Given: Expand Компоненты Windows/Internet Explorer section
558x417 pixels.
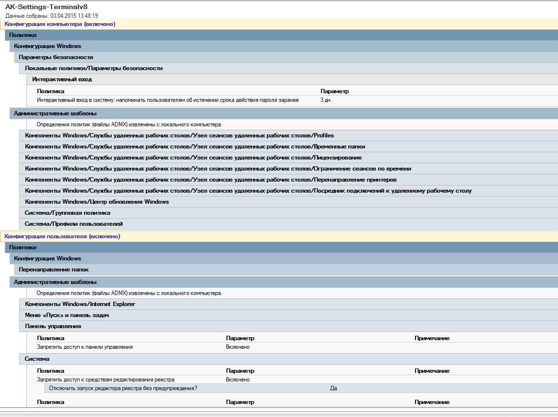Looking at the screenshot, I should (x=80, y=304).
